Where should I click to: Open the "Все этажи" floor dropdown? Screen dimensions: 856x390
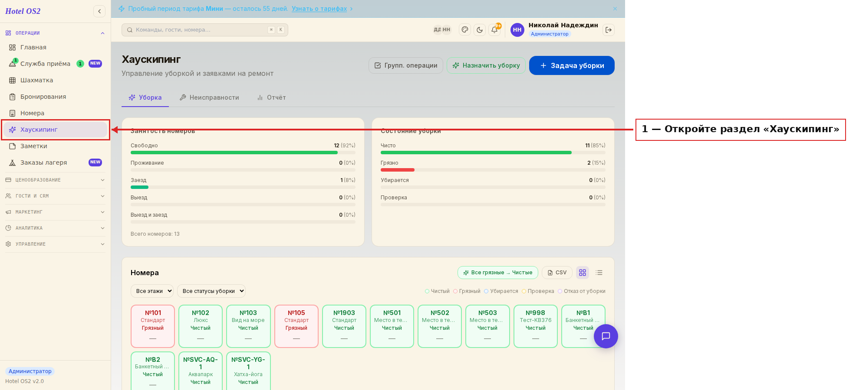tap(152, 291)
